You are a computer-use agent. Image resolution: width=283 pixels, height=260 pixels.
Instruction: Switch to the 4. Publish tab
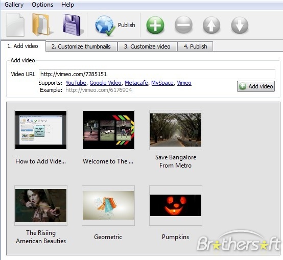click(x=195, y=46)
